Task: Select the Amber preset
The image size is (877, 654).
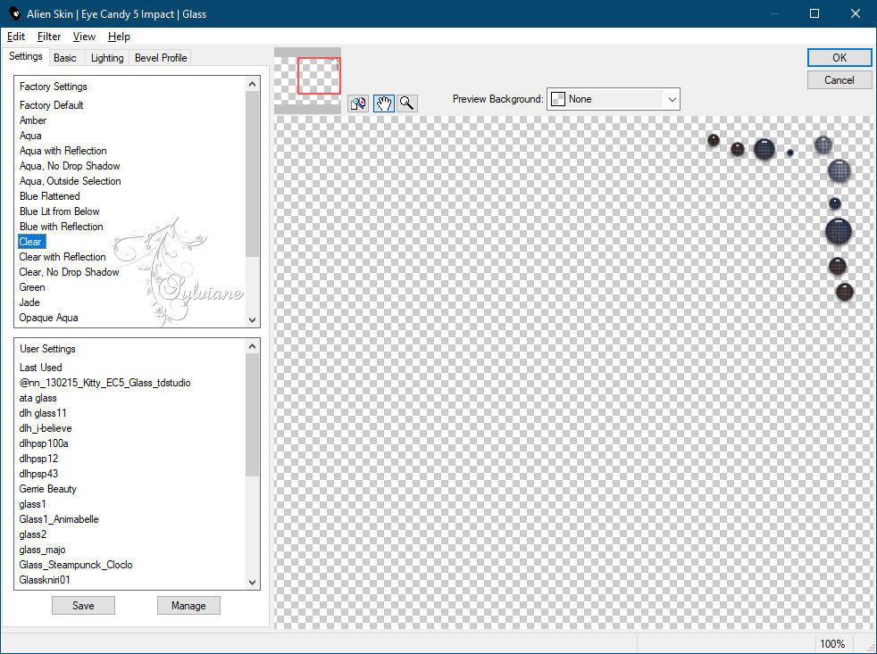Action: click(33, 120)
